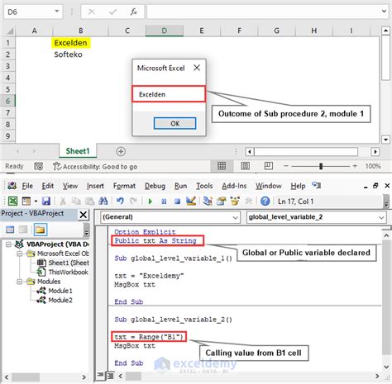The height and width of the screenshot is (384, 392).
Task: Switch to Page Break Preview view
Action: 268,166
